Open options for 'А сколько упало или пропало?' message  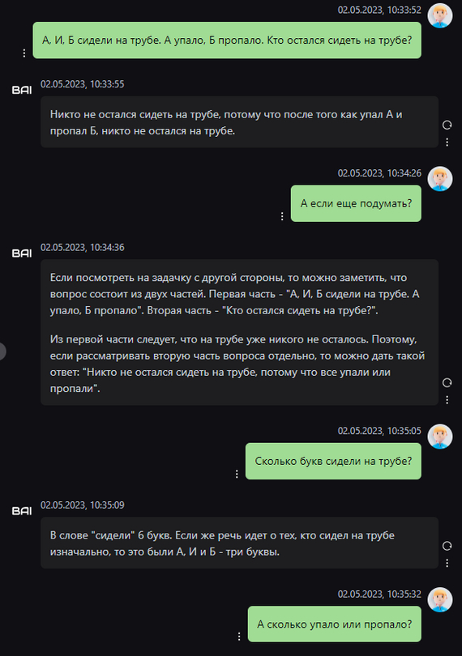point(239,637)
